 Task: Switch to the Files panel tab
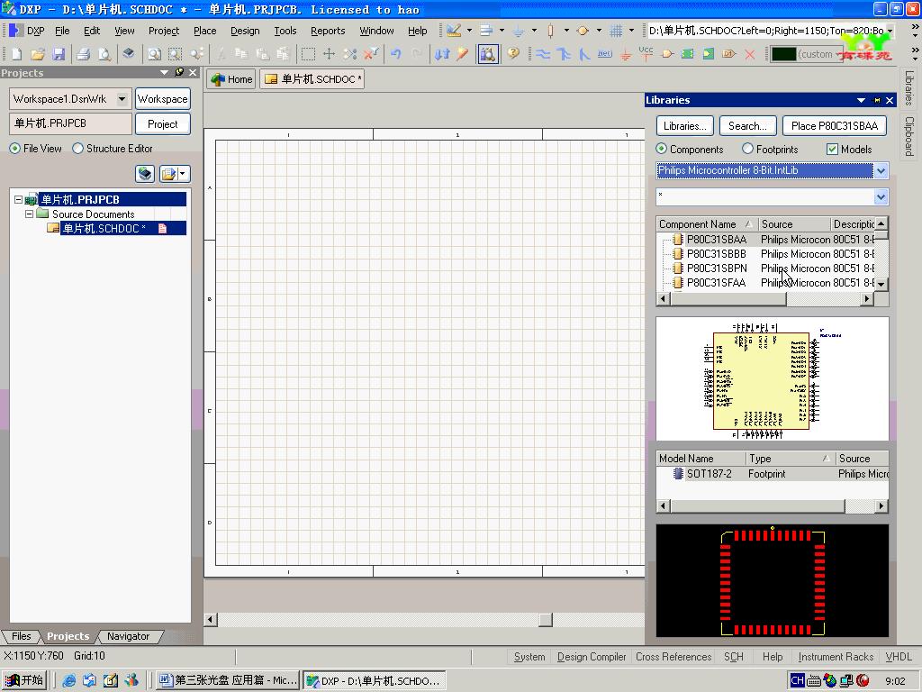coord(22,636)
